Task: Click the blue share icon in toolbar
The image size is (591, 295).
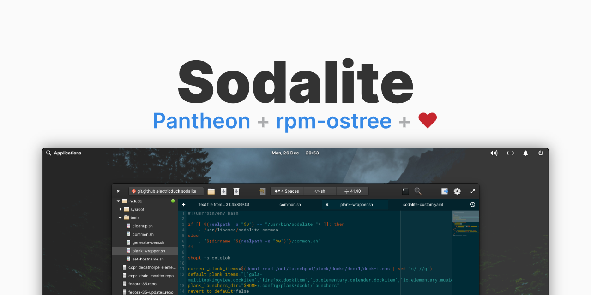Action: click(444, 191)
